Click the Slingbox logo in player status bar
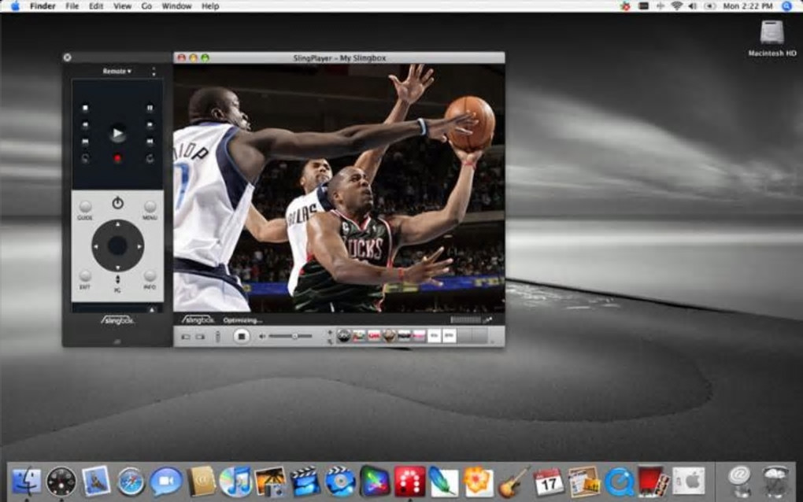The image size is (803, 502). point(198,319)
